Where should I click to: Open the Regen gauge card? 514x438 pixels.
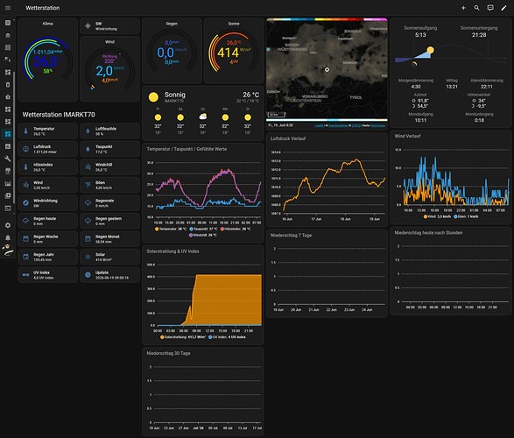pyautogui.click(x=172, y=51)
